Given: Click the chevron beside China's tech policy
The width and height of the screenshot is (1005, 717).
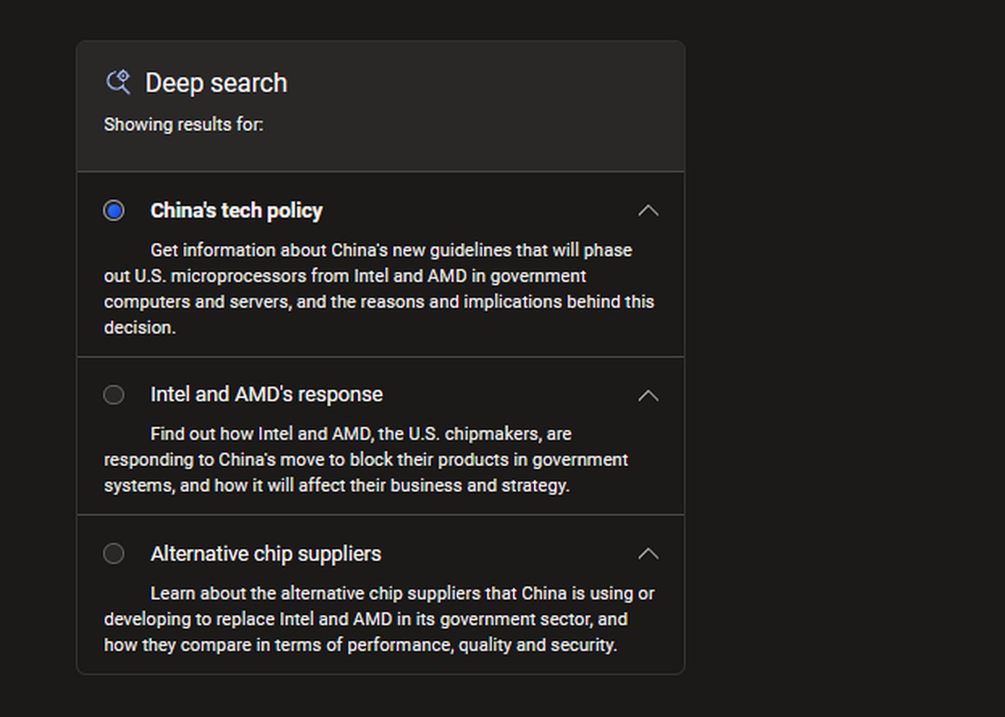Looking at the screenshot, I should coord(648,210).
